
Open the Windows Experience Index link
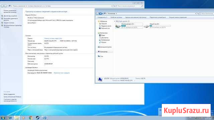[53, 39]
